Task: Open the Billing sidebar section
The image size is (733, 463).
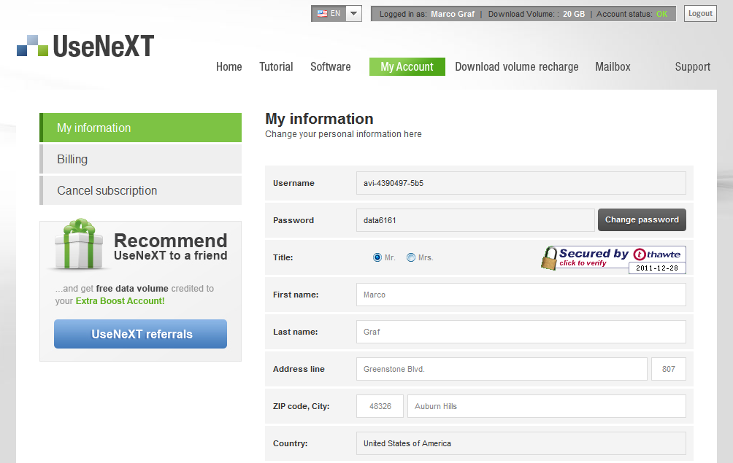Action: point(141,159)
